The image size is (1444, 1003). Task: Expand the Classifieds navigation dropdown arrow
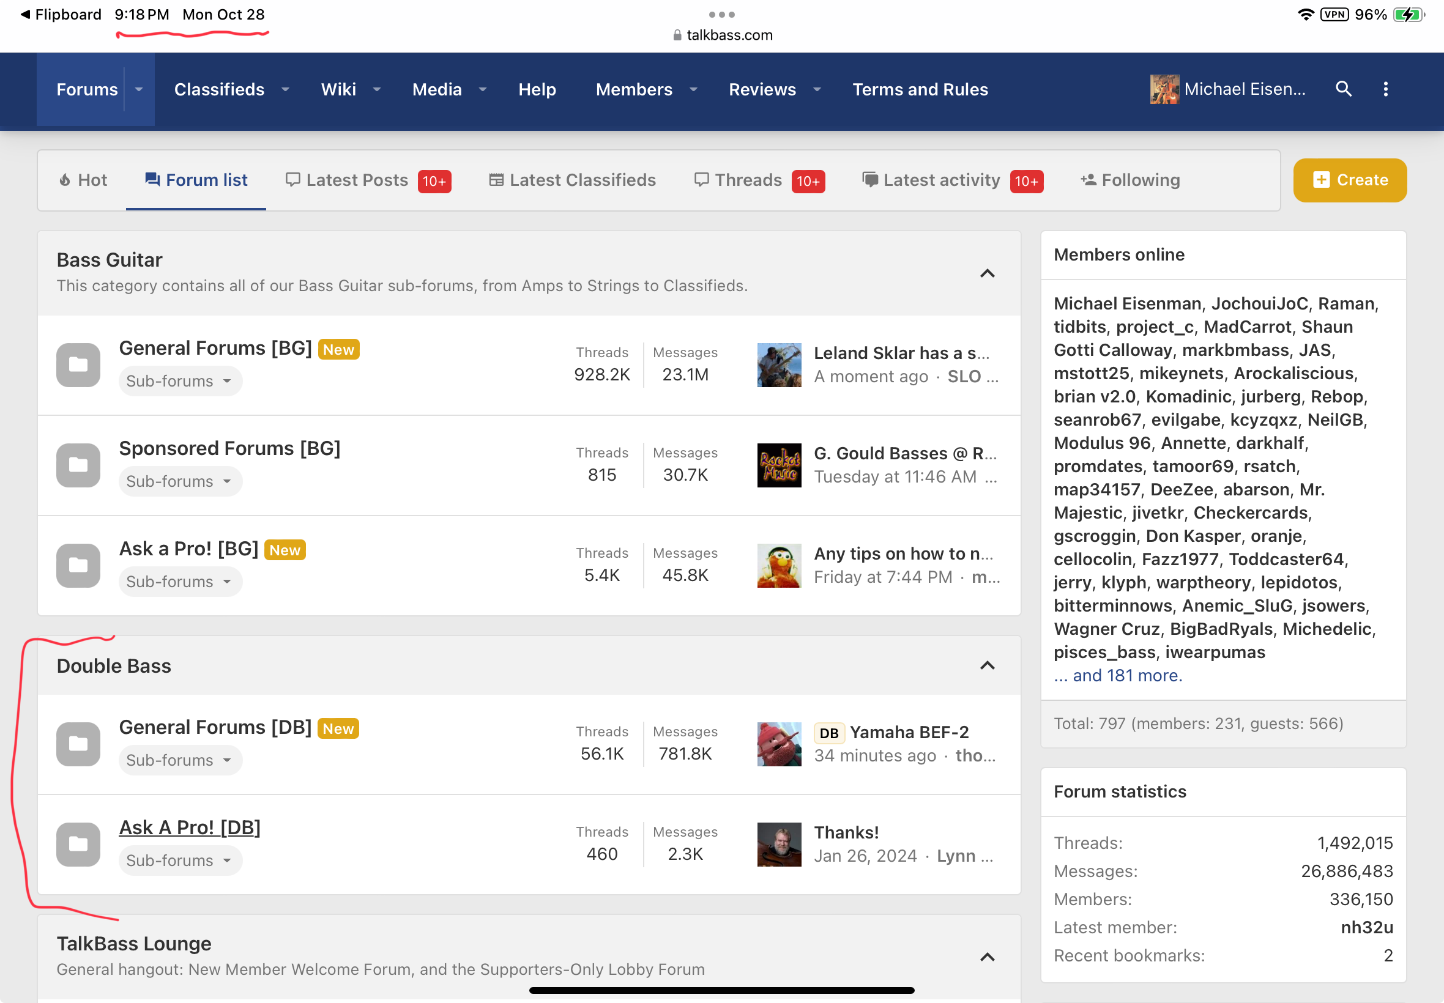point(285,89)
